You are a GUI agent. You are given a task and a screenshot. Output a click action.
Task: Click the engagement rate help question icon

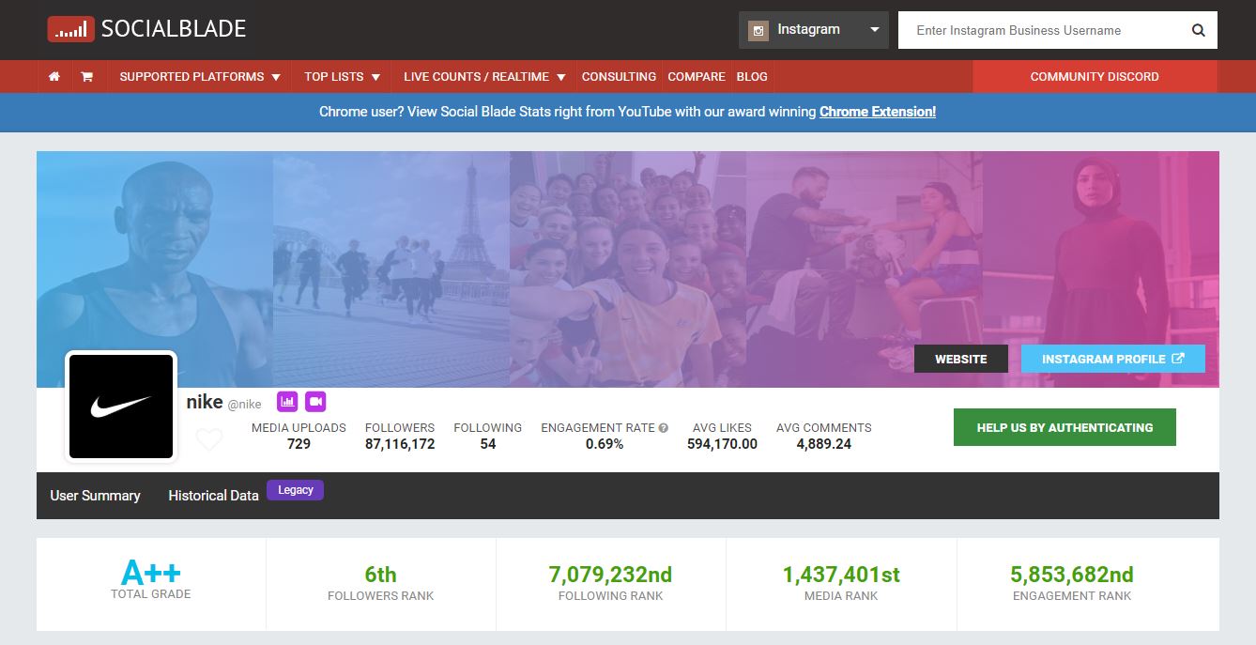(x=664, y=428)
